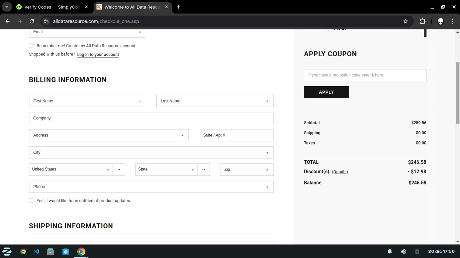Click the SHIPPING INFORMATION heading
This screenshot has height=258, width=460.
click(x=71, y=226)
